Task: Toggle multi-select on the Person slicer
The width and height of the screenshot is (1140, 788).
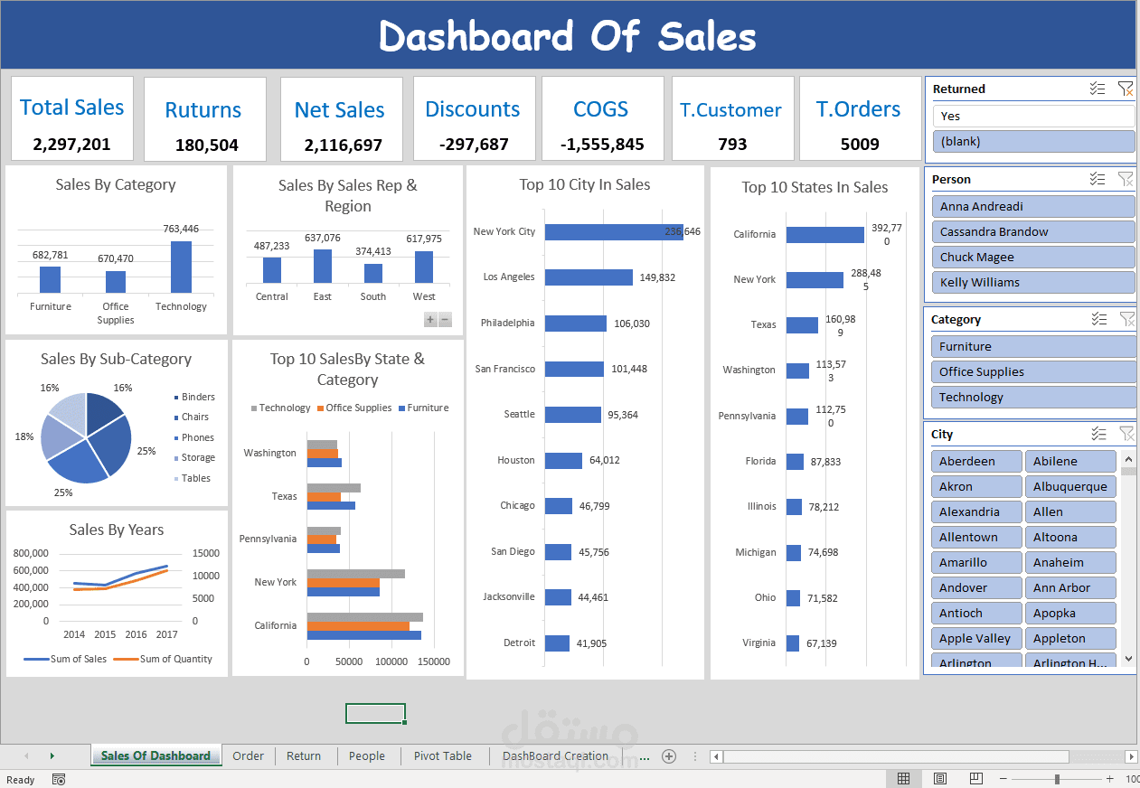Action: (1098, 179)
